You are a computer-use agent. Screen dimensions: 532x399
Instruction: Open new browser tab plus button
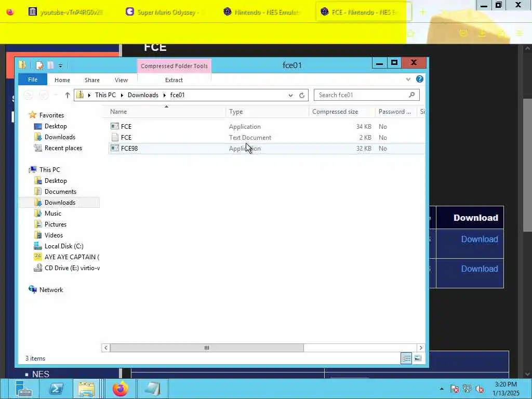point(422,12)
